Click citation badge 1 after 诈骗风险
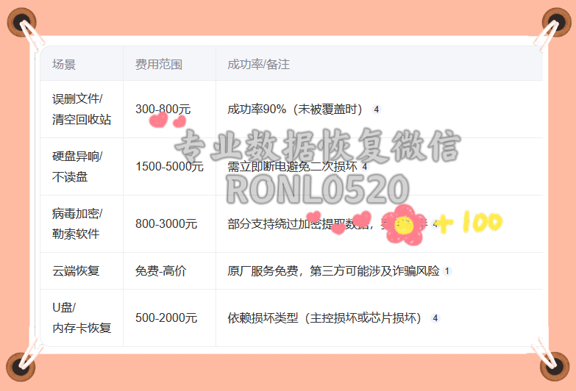Screen dimensions: 576x391 pyautogui.click(x=447, y=271)
